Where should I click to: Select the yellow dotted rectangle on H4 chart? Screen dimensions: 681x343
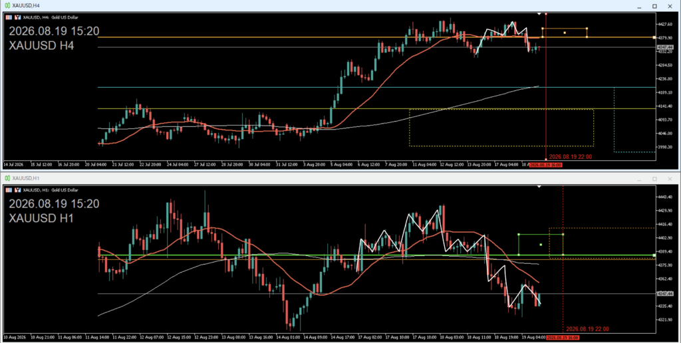(501, 128)
